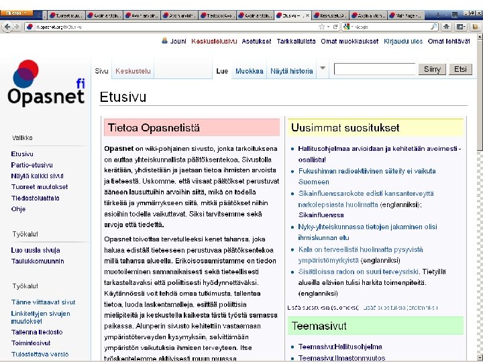
Task: Open Tänne viittaavat sivut link
Action: (x=43, y=302)
